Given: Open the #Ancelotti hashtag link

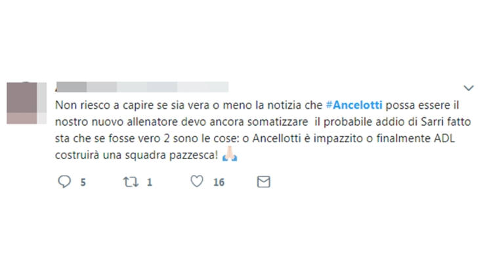Looking at the screenshot, I should point(354,105).
